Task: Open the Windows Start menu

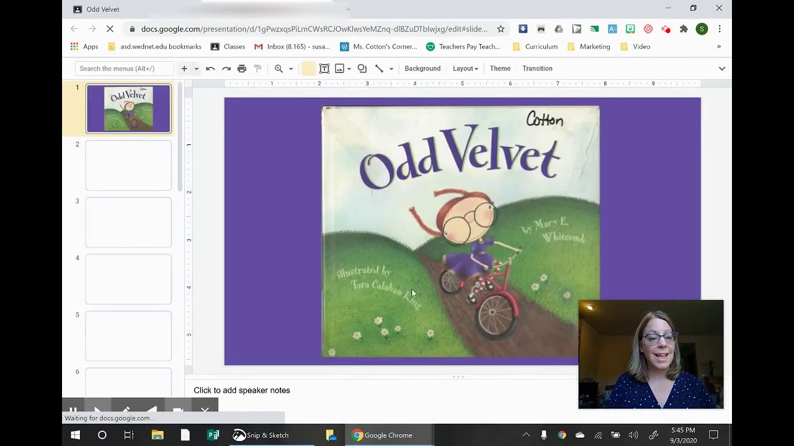Action: click(x=75, y=435)
